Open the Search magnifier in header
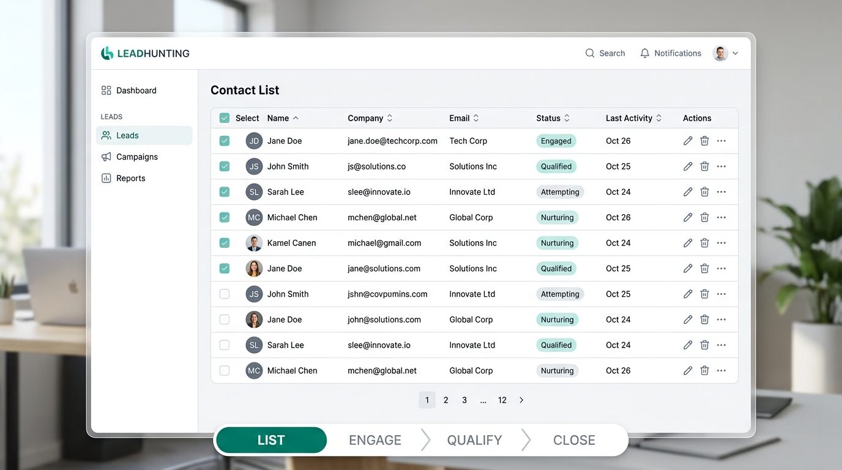The width and height of the screenshot is (842, 470). point(590,53)
